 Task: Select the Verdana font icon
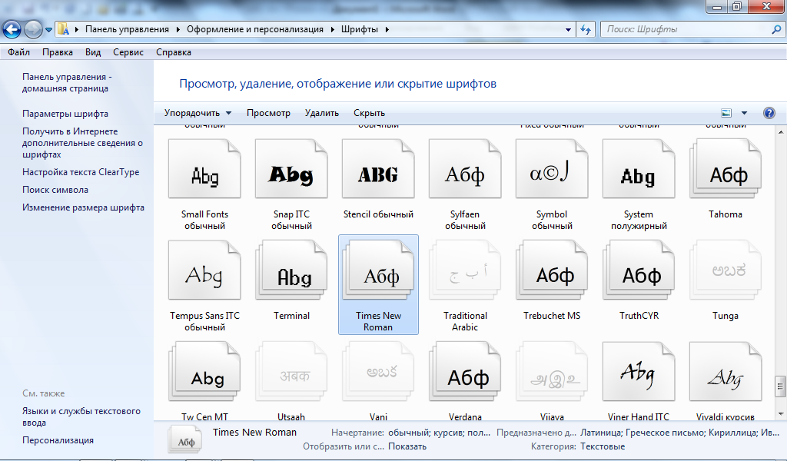tap(465, 371)
